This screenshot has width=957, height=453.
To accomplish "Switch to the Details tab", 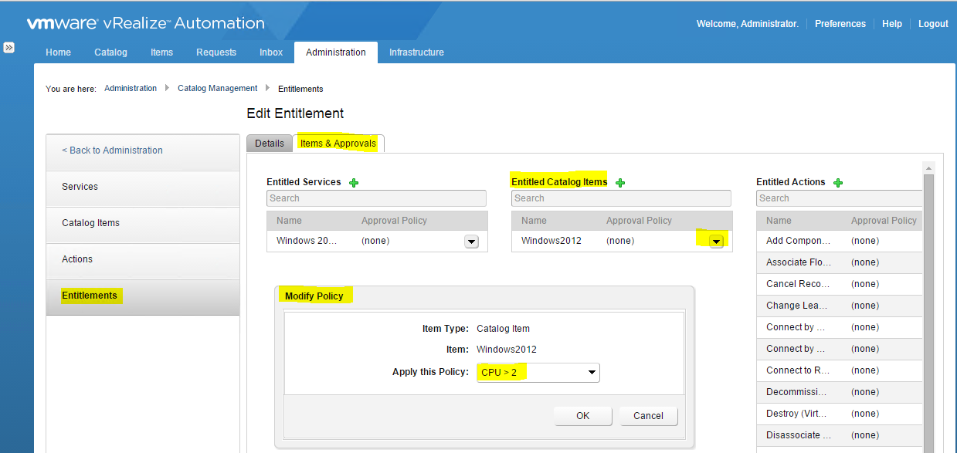I will click(x=270, y=144).
